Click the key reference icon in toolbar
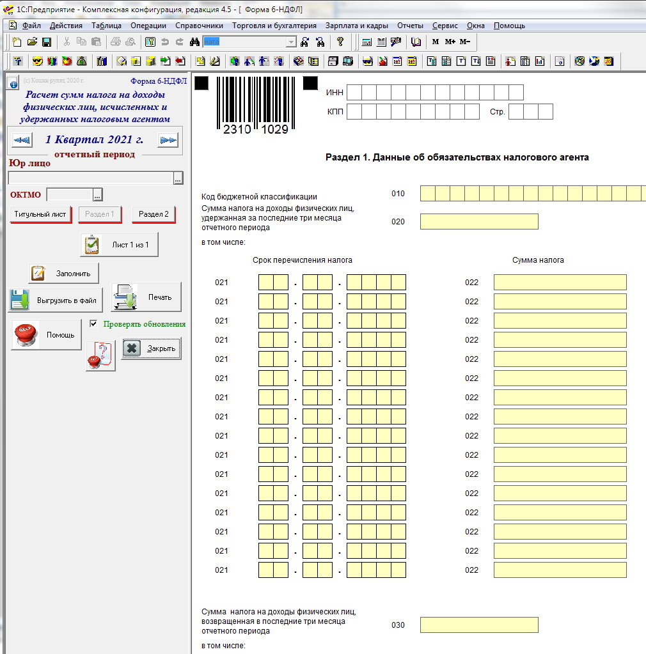This screenshot has height=654, width=646. 150,42
